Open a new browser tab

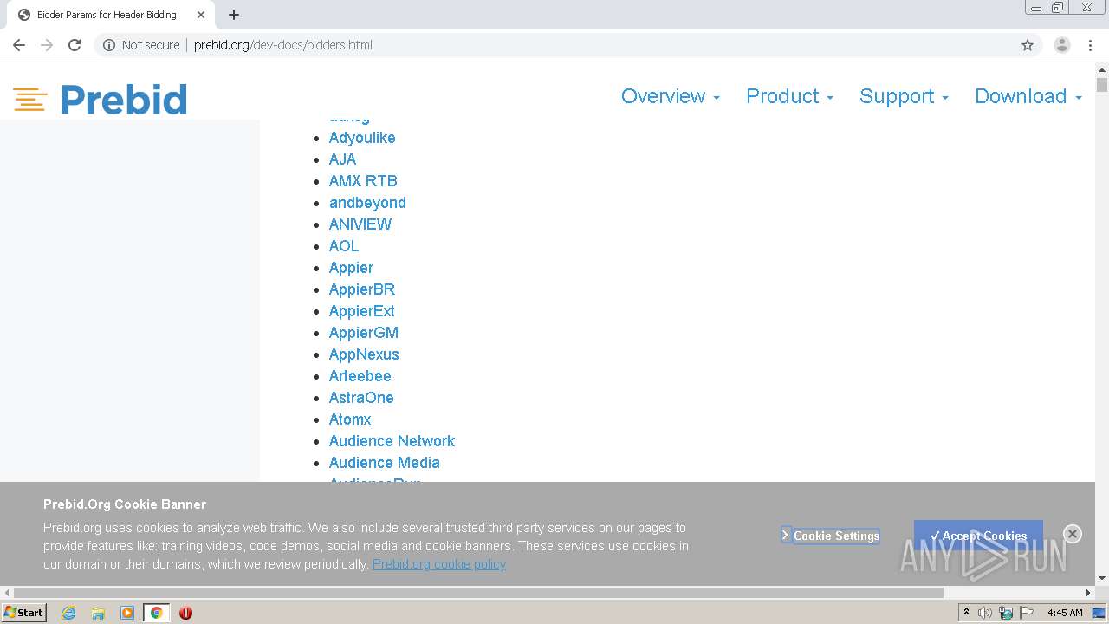(234, 15)
